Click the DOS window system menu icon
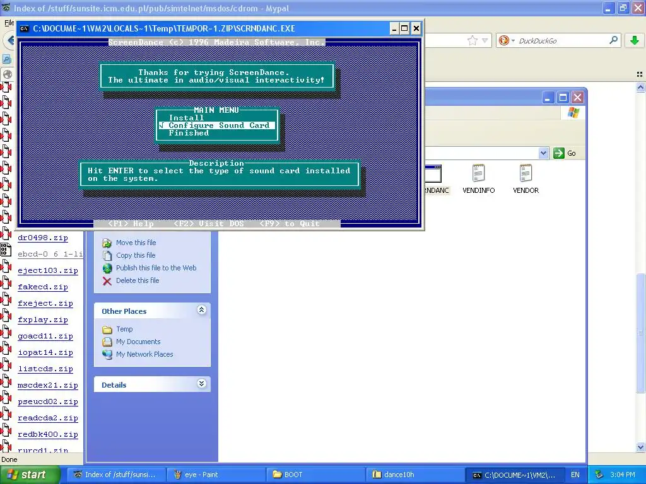 pos(25,28)
